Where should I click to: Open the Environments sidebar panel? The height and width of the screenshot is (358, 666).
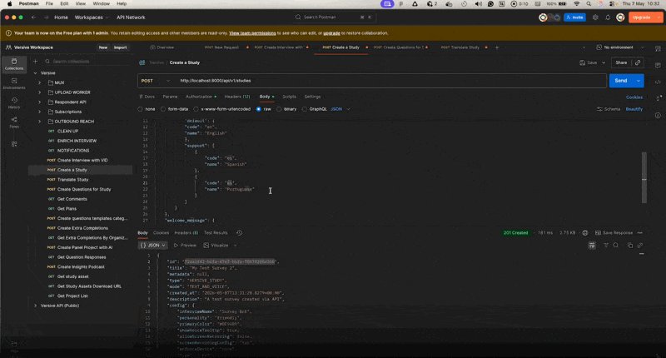click(x=14, y=83)
